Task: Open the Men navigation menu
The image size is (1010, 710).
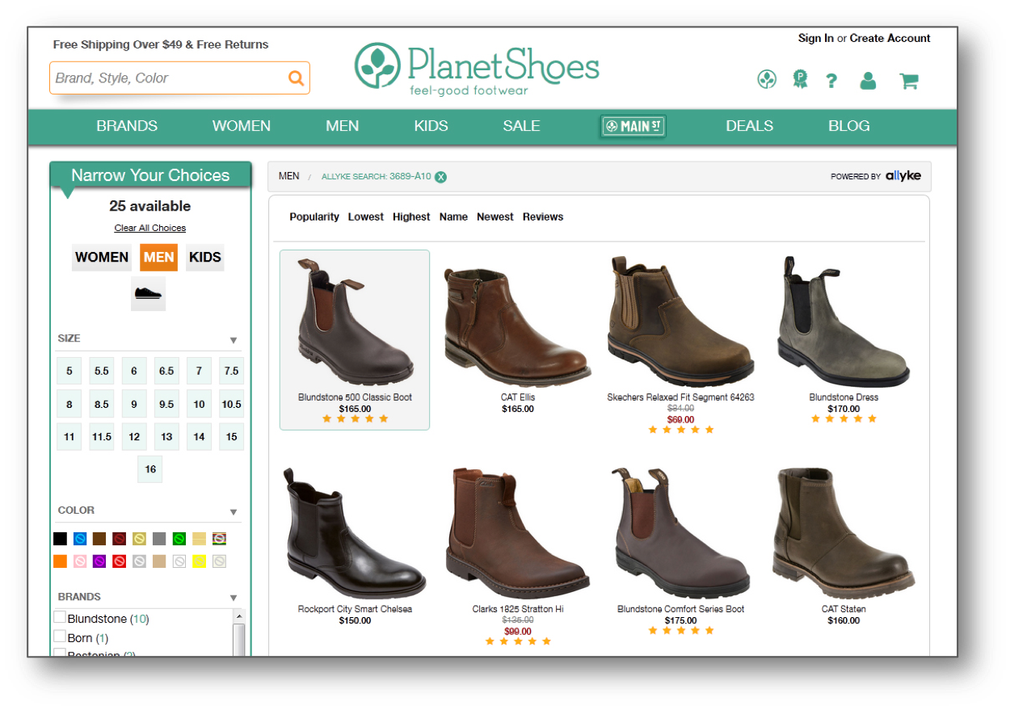Action: click(343, 126)
